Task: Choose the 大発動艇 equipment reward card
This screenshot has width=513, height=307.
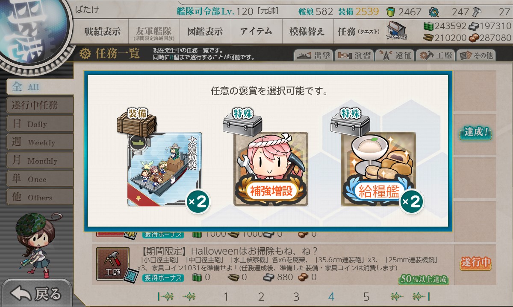Action: (x=165, y=169)
